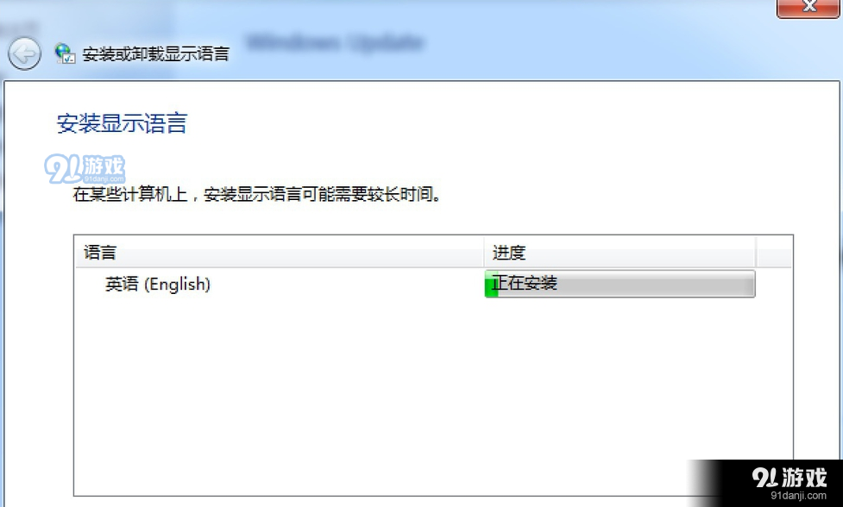This screenshot has height=507, width=843.
Task: Click the 安装显示语言 heading
Action: [x=122, y=123]
